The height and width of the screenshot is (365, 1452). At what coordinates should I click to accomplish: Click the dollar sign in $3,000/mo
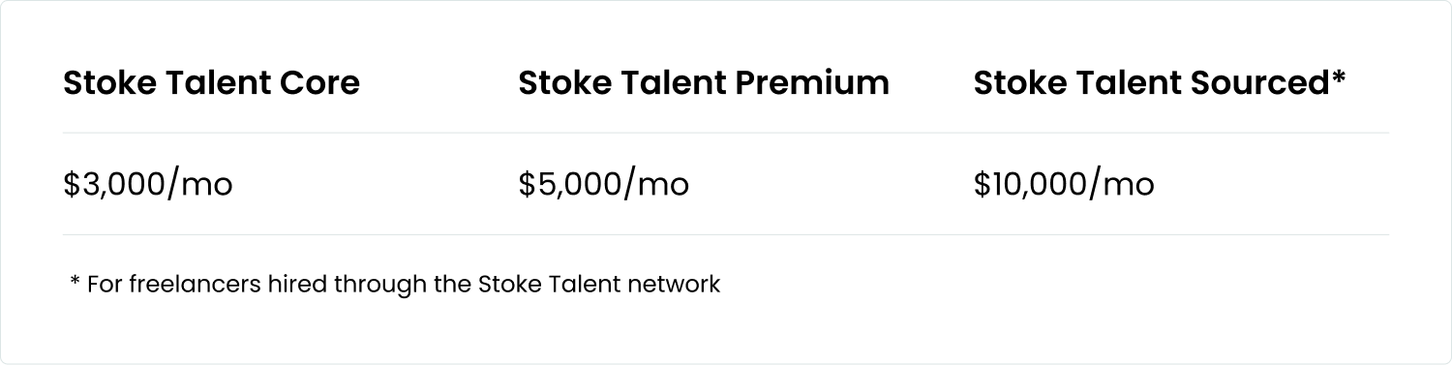click(72, 184)
